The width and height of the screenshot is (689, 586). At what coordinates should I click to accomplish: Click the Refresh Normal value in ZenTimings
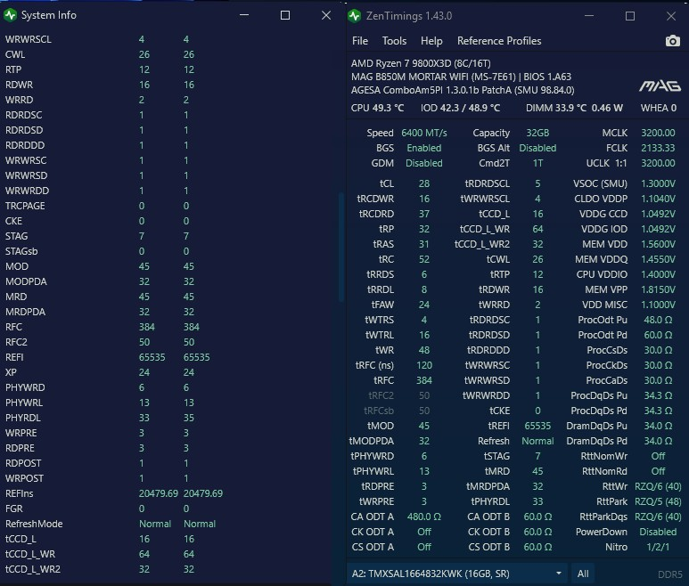537,441
